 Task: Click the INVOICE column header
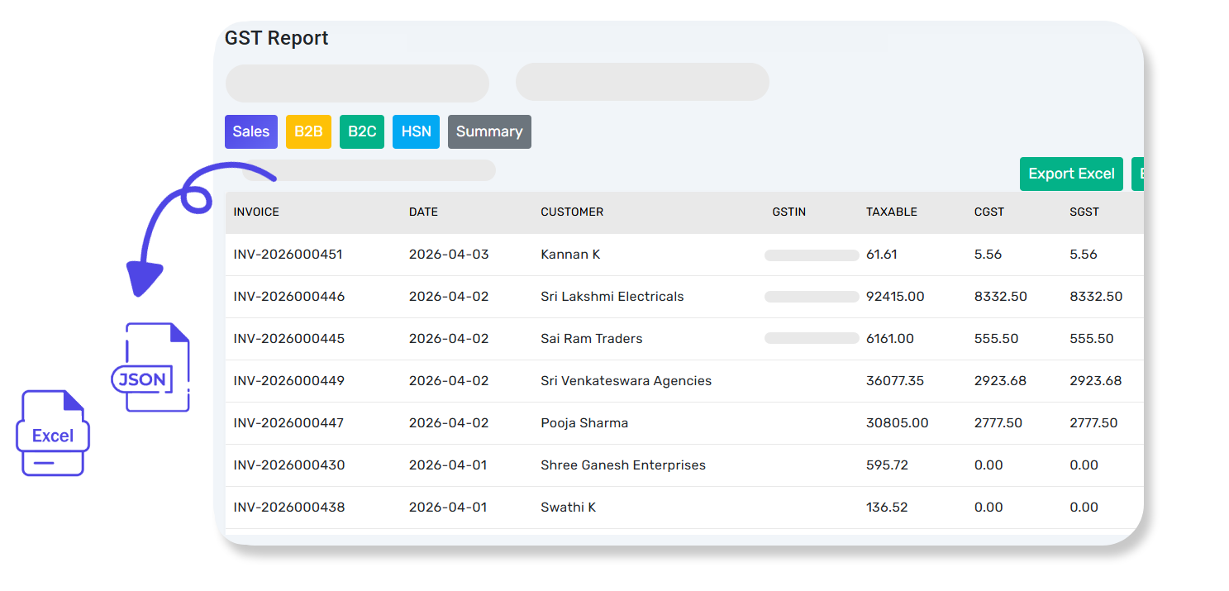256,212
